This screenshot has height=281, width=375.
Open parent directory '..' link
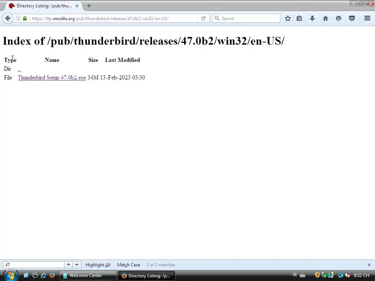click(19, 69)
